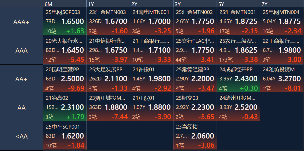304x151 pixels.
Task: Click the <AA rating row header
Action: [21, 136]
